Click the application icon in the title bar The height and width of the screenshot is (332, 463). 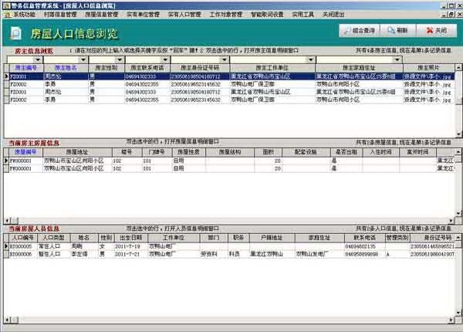click(x=5, y=5)
